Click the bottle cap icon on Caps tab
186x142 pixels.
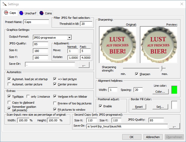point(6,13)
